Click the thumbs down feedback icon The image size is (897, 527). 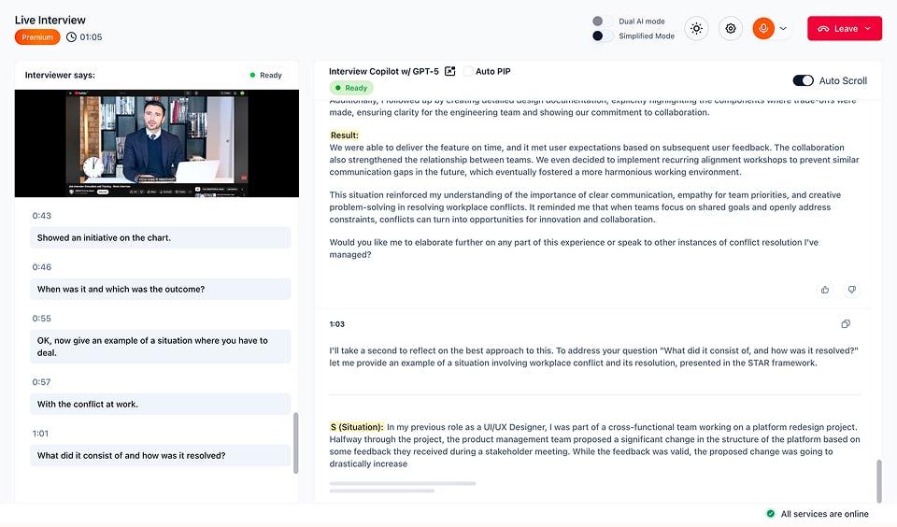[852, 290]
